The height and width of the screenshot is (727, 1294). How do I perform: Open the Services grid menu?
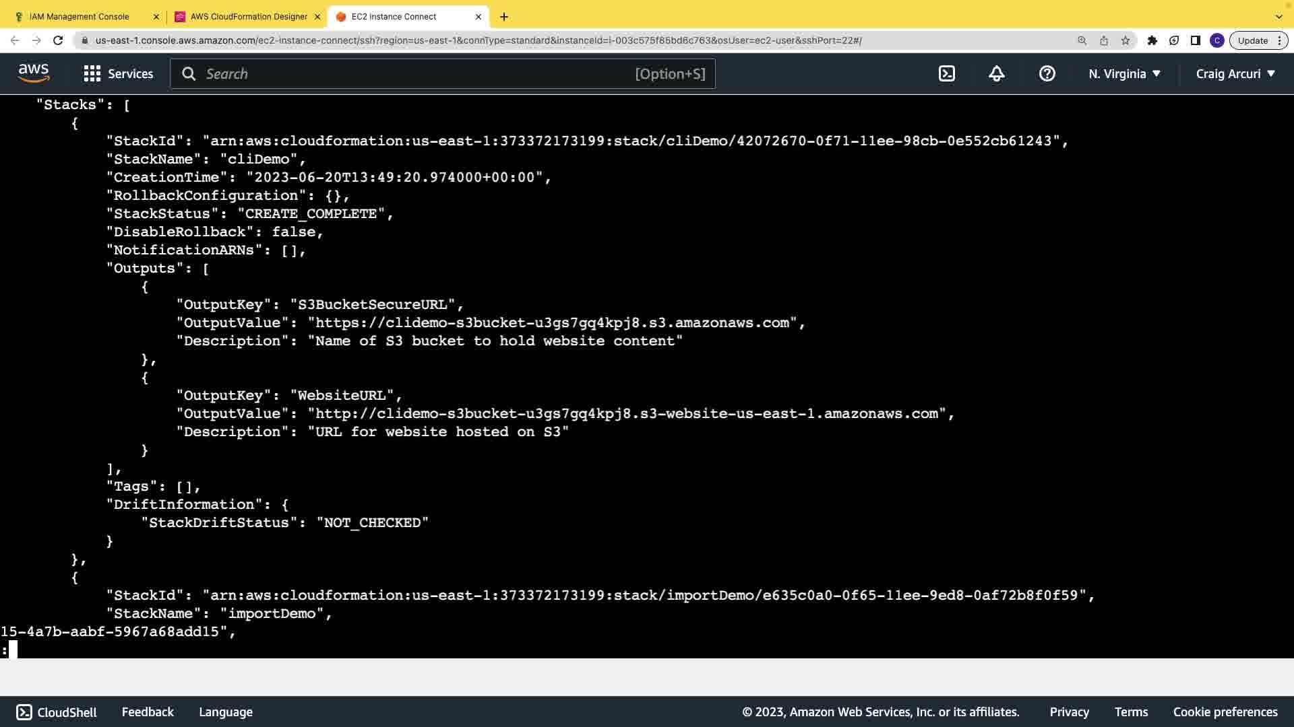118,74
